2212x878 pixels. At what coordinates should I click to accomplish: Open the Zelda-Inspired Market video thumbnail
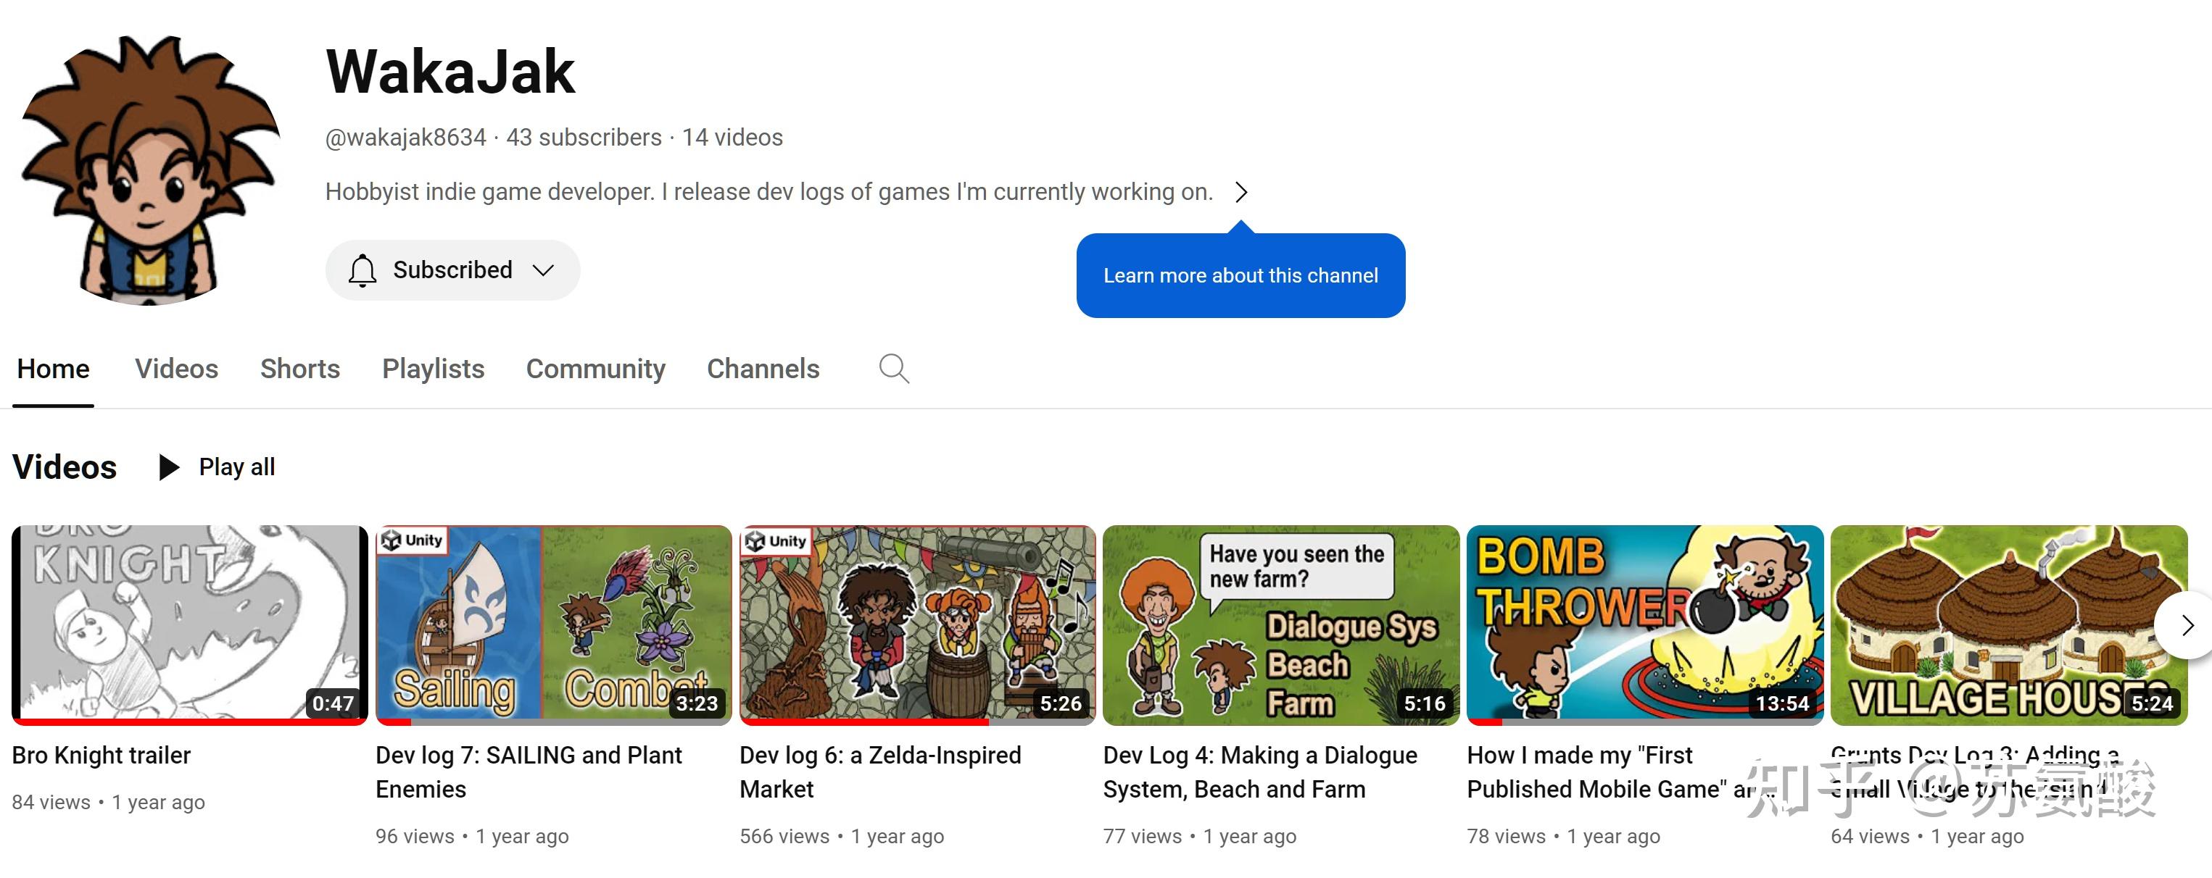[x=917, y=624]
